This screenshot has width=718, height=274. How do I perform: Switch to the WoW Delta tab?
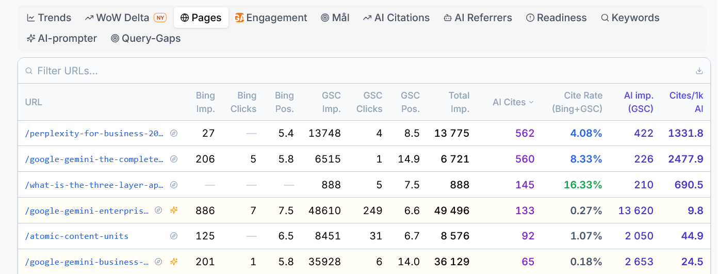pyautogui.click(x=126, y=18)
